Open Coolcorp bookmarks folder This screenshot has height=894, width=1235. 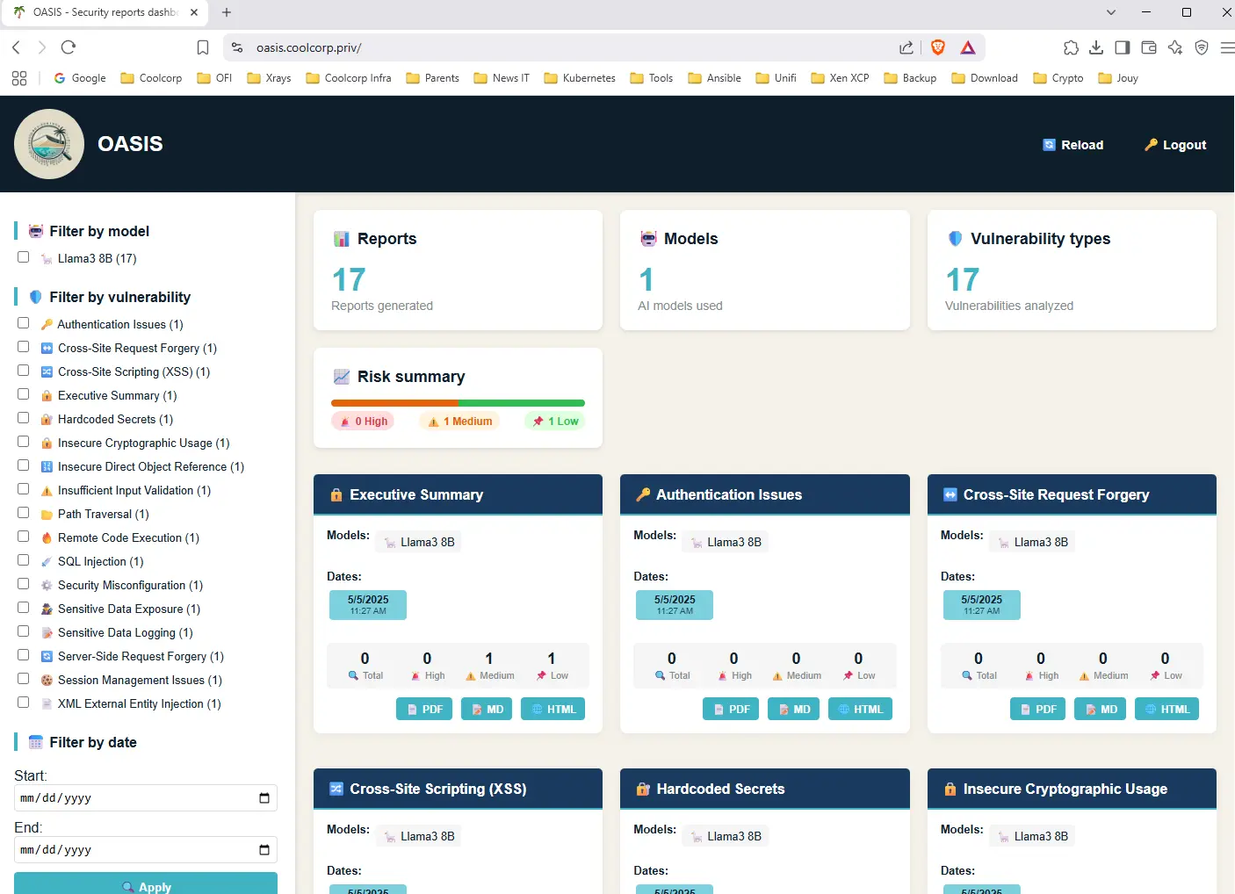click(151, 78)
